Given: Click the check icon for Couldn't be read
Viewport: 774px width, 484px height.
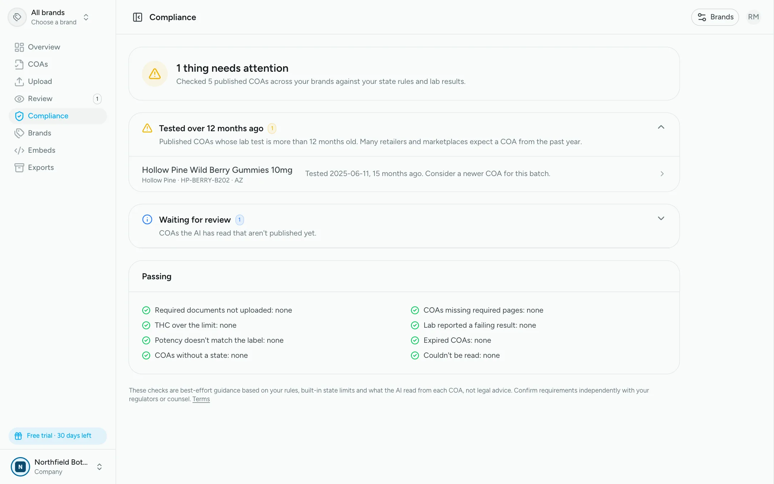Looking at the screenshot, I should click(x=415, y=355).
